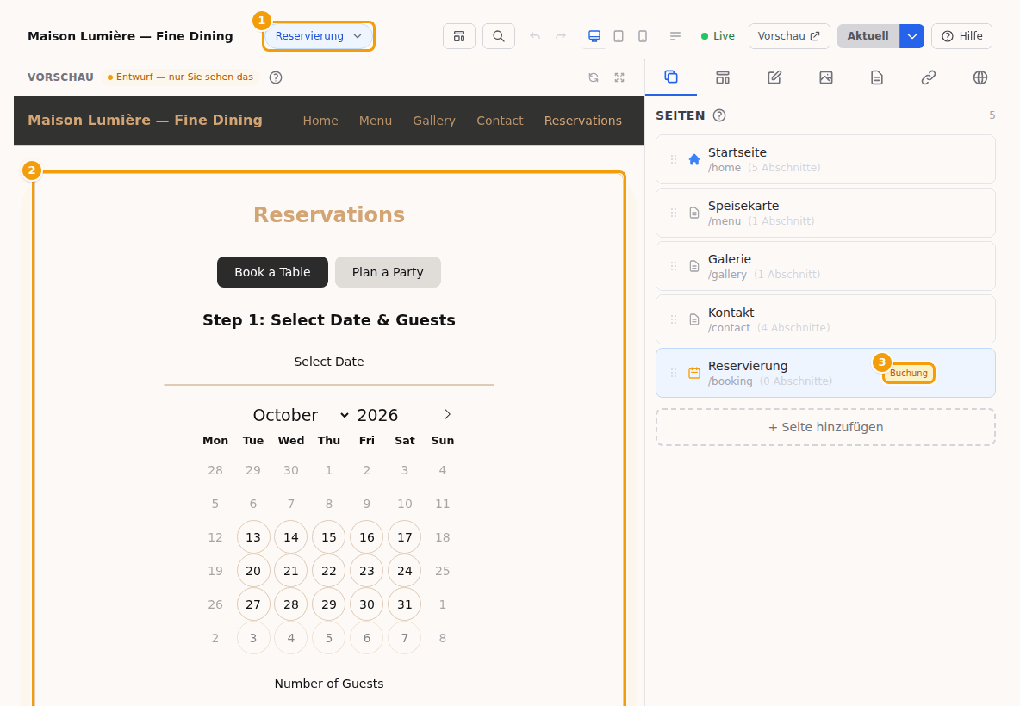
Task: Click the Vorschau preview button
Action: pyautogui.click(x=789, y=36)
